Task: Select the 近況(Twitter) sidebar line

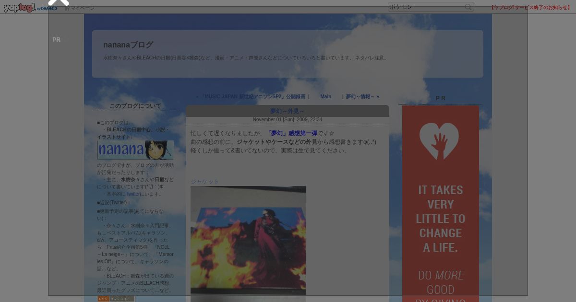Action: pyautogui.click(x=114, y=203)
